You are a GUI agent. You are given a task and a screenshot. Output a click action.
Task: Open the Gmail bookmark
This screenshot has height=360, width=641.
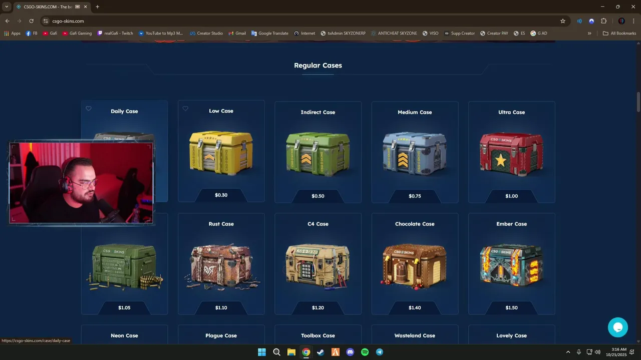[237, 33]
